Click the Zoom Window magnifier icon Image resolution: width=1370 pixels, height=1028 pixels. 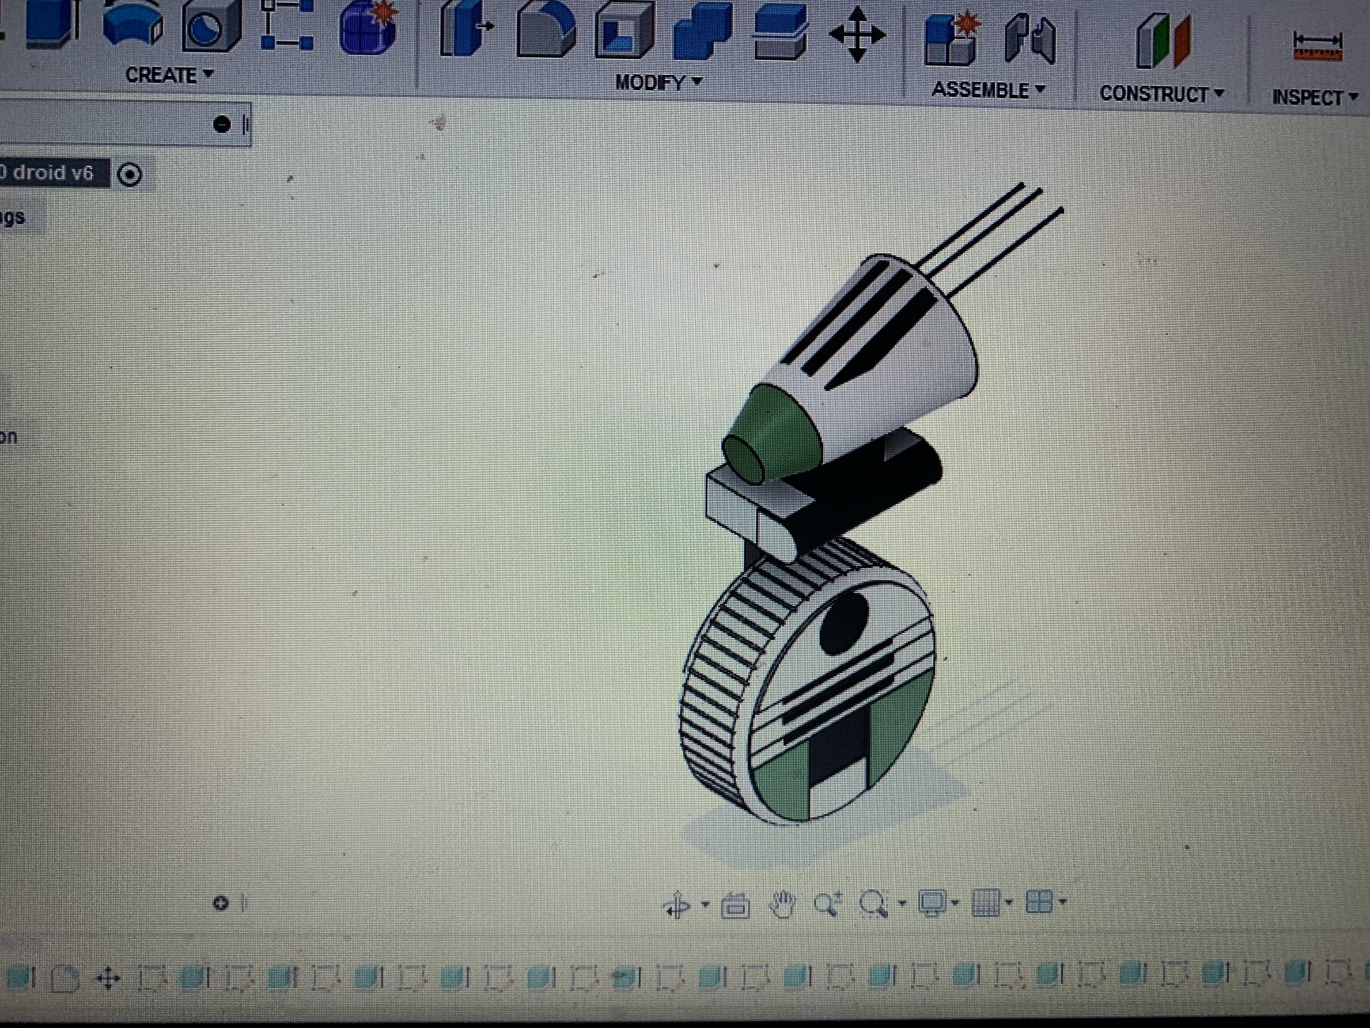pyautogui.click(x=873, y=904)
